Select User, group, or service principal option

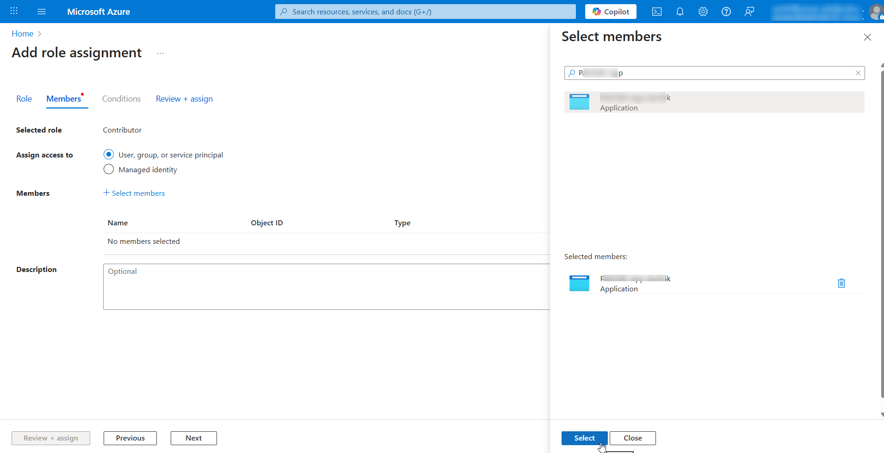click(109, 154)
